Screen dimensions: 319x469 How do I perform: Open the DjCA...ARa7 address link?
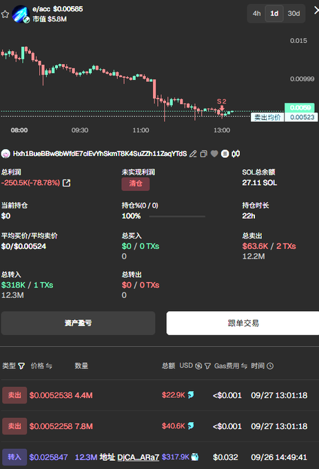pyautogui.click(x=138, y=457)
